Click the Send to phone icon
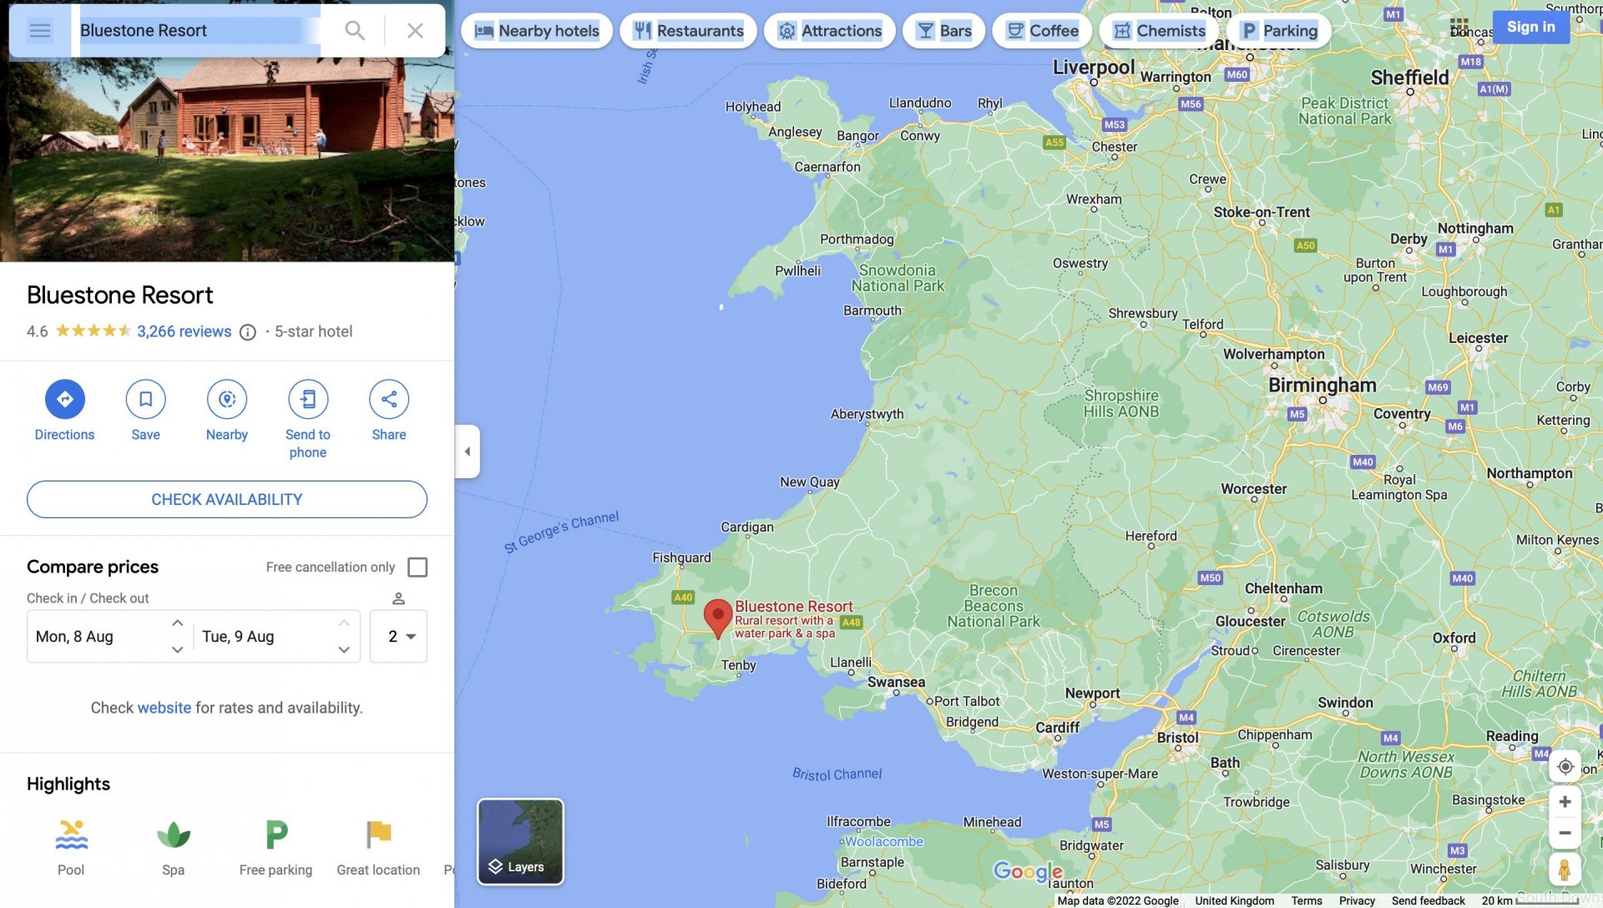The image size is (1603, 908). click(307, 400)
